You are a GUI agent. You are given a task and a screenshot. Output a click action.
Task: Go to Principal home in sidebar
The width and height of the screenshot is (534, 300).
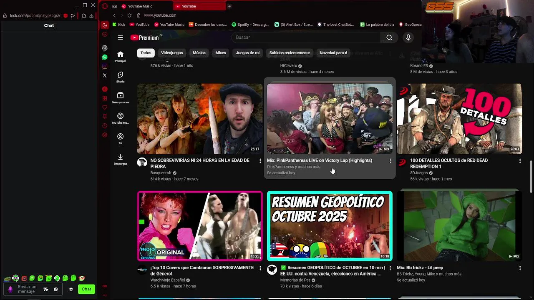tap(120, 57)
